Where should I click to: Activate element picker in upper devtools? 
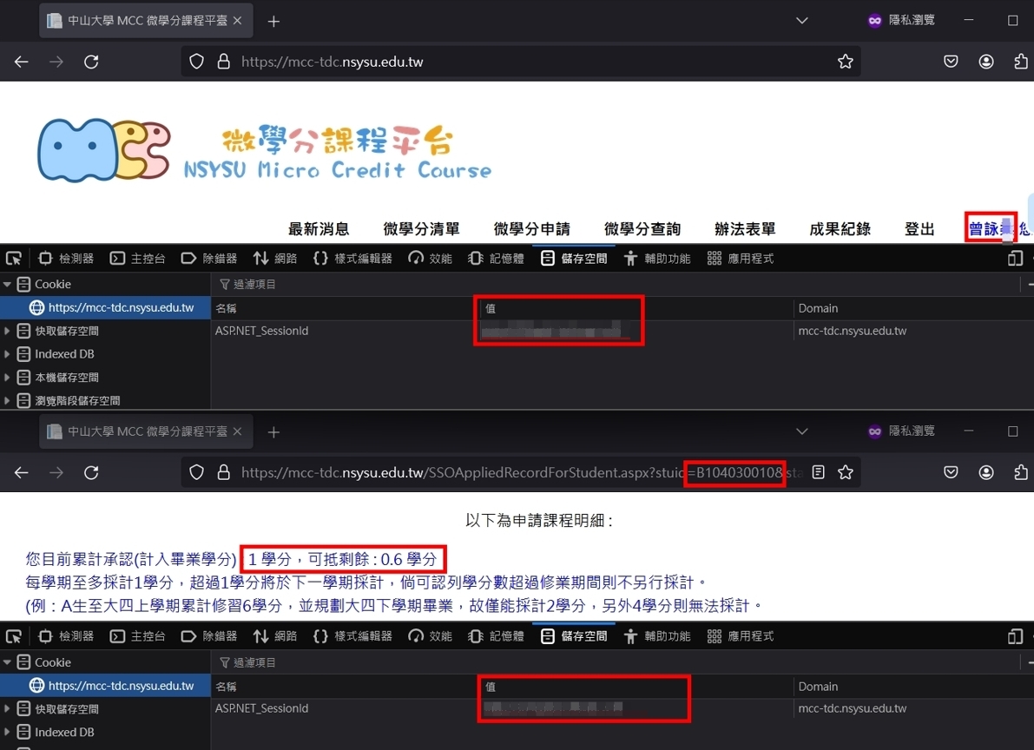click(13, 258)
